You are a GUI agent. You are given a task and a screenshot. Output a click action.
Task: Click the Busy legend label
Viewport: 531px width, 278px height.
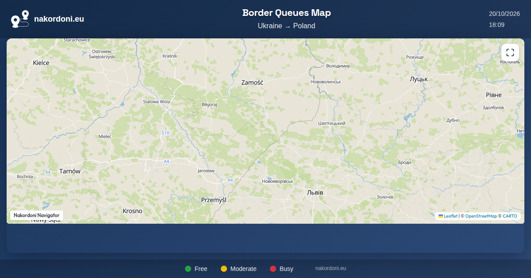(286, 269)
